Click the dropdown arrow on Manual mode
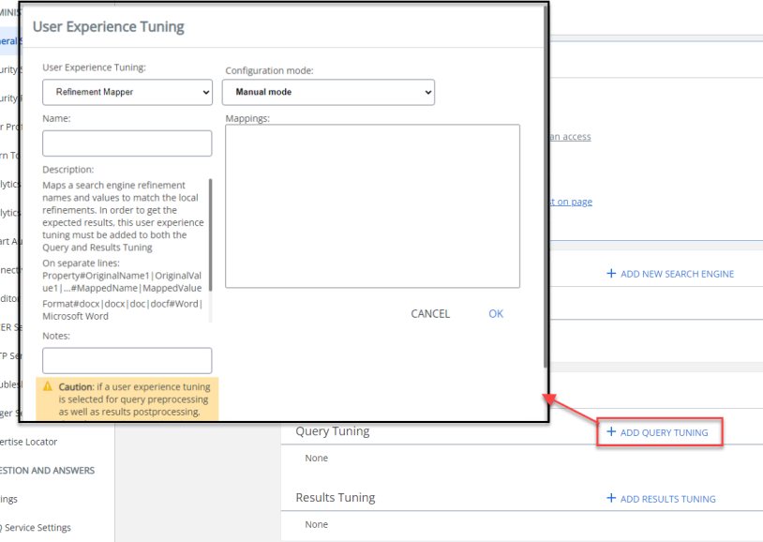Image resolution: width=763 pixels, height=542 pixels. click(x=427, y=92)
